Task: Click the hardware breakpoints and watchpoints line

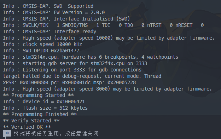Action: (x=91, y=57)
